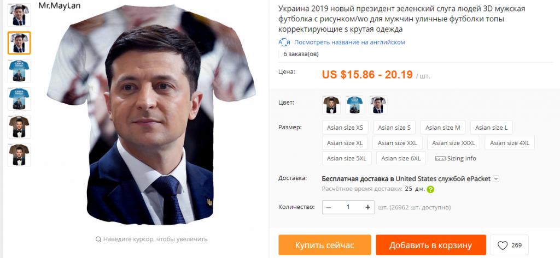560x258 pixels.
Task: Click "Посмотреть название на английском" link
Action: pyautogui.click(x=349, y=43)
